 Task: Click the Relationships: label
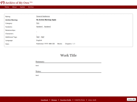[x=10, y=30]
